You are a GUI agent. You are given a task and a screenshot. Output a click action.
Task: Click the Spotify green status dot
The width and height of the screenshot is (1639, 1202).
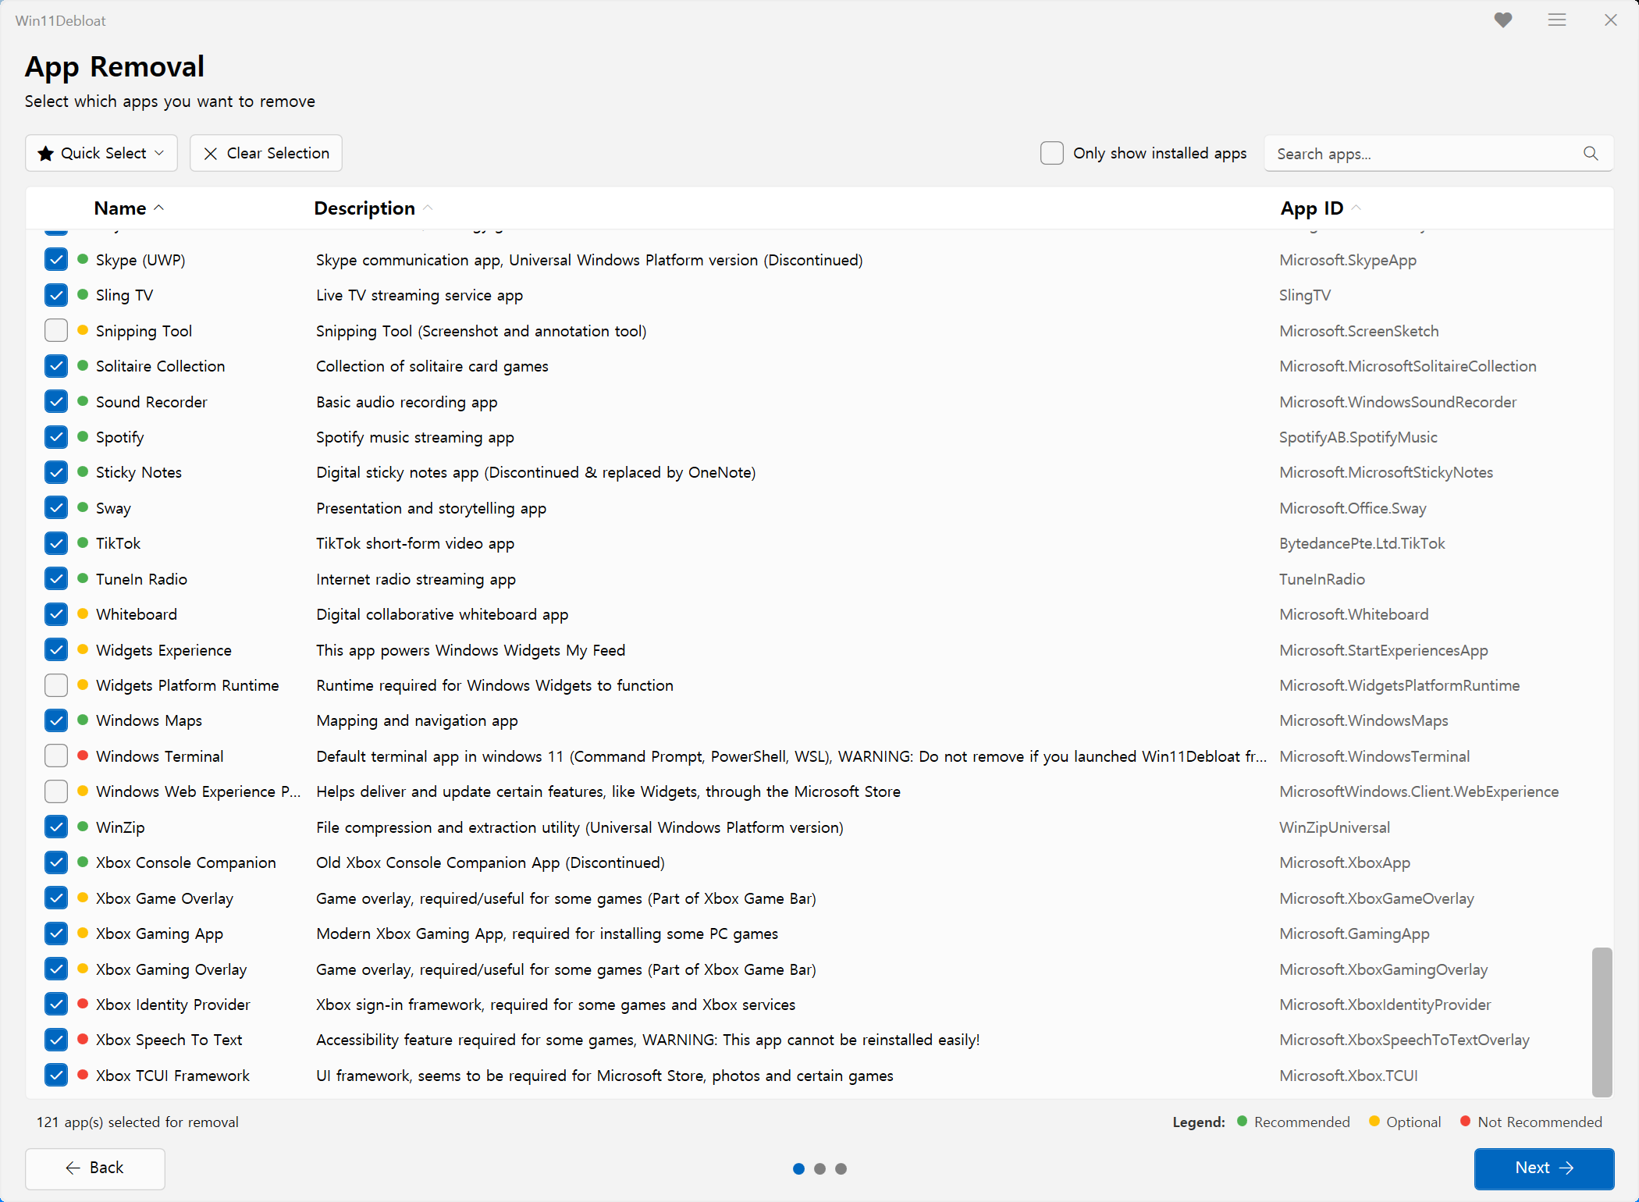[83, 436]
